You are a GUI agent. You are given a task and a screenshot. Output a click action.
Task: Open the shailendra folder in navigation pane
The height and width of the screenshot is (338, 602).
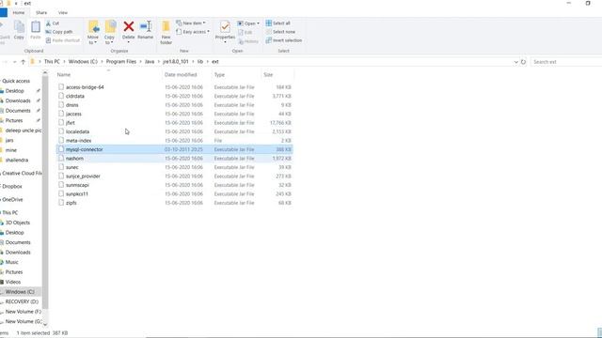(17, 160)
